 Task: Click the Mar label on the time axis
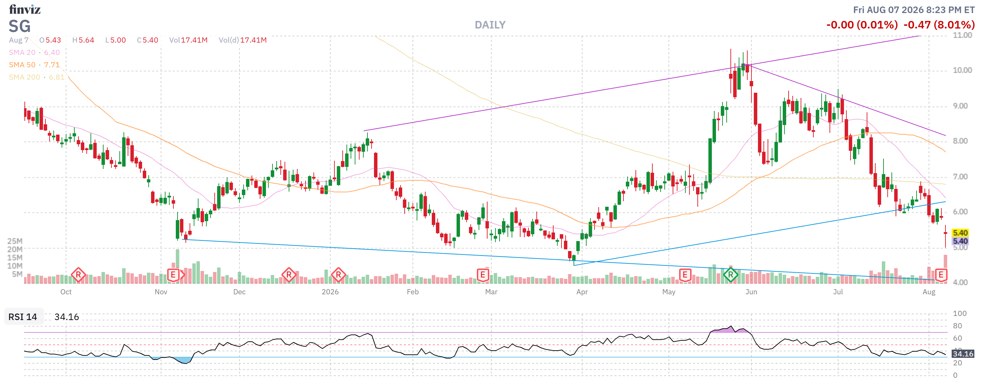491,292
